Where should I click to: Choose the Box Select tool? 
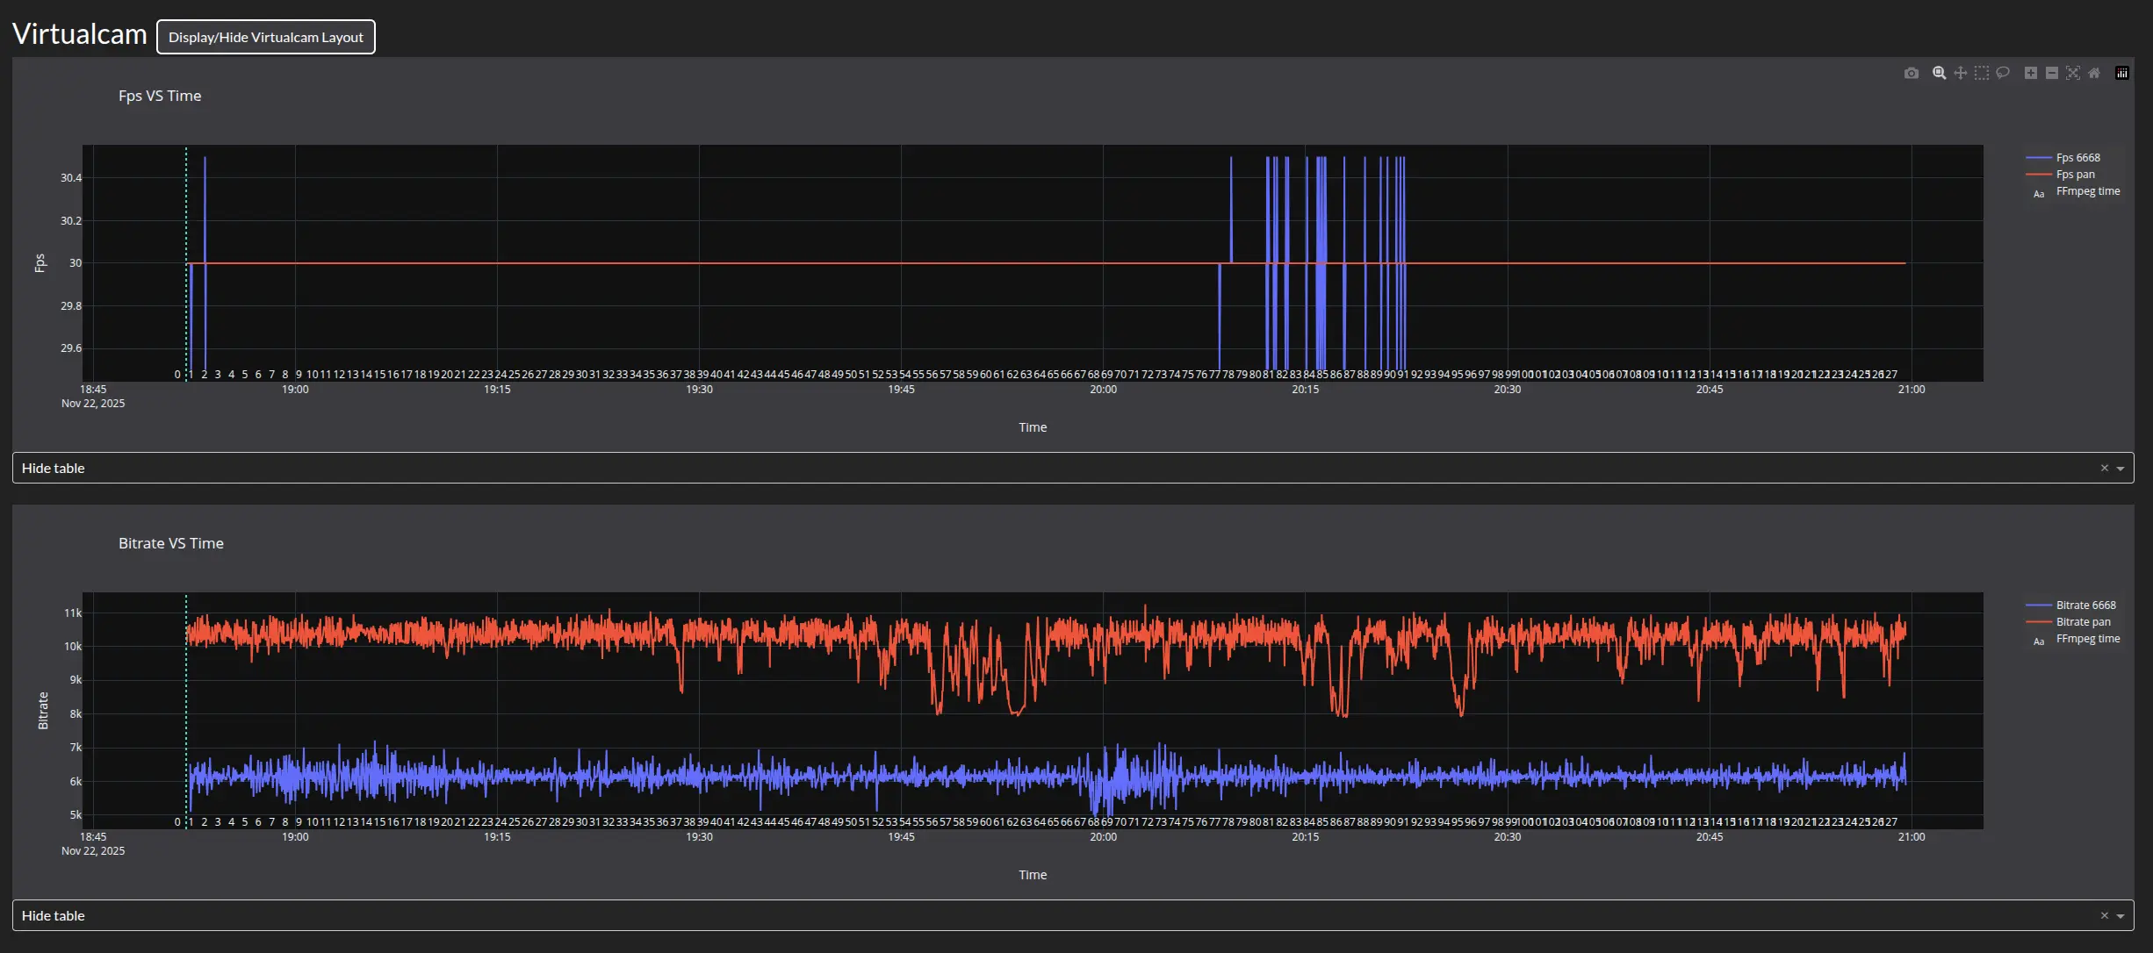click(x=1982, y=73)
